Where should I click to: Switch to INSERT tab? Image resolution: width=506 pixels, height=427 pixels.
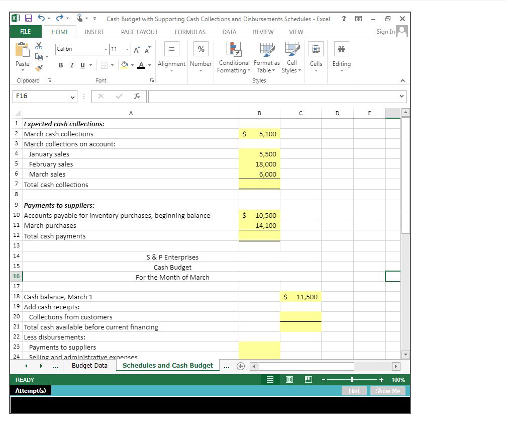(x=94, y=32)
